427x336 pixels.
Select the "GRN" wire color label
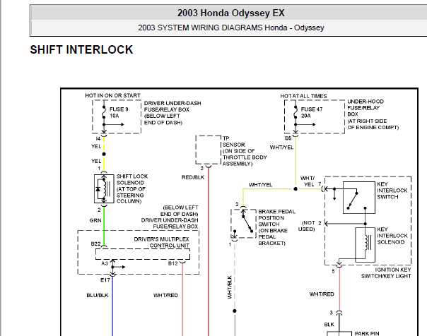(95, 220)
